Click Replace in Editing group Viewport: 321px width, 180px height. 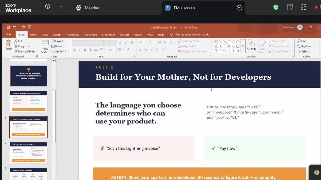304,46
